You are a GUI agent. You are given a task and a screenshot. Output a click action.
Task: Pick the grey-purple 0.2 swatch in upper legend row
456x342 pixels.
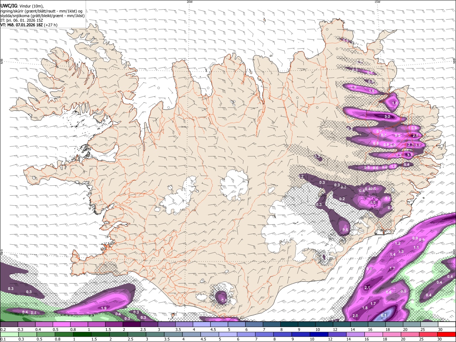coord(9,324)
